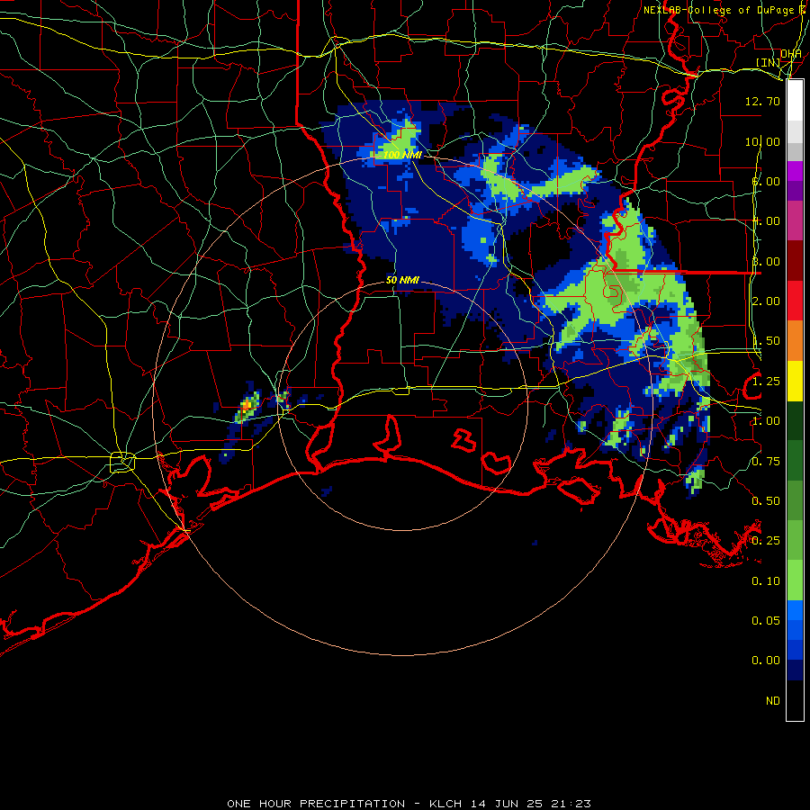Click the 'ND' legend label
Image resolution: width=810 pixels, height=810 pixels.
point(773,701)
